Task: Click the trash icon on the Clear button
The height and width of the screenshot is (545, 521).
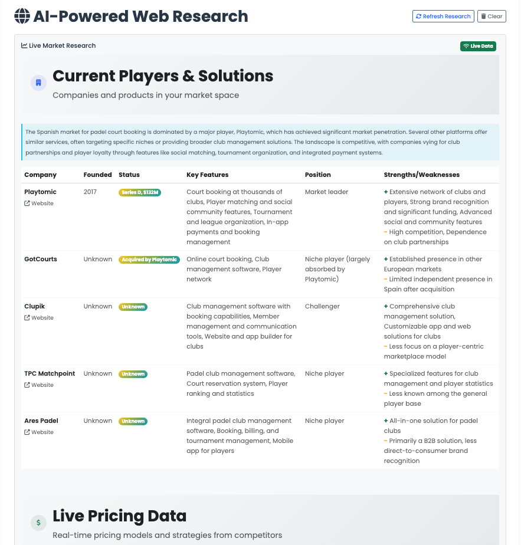Action: pyautogui.click(x=482, y=16)
